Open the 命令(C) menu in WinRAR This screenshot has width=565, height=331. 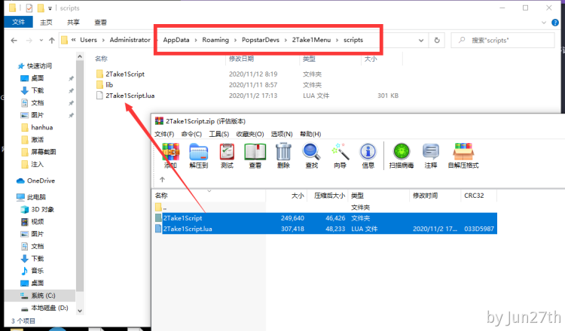191,134
